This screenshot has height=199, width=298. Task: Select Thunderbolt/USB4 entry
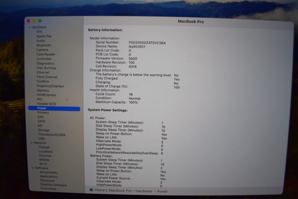[x=52, y=135]
